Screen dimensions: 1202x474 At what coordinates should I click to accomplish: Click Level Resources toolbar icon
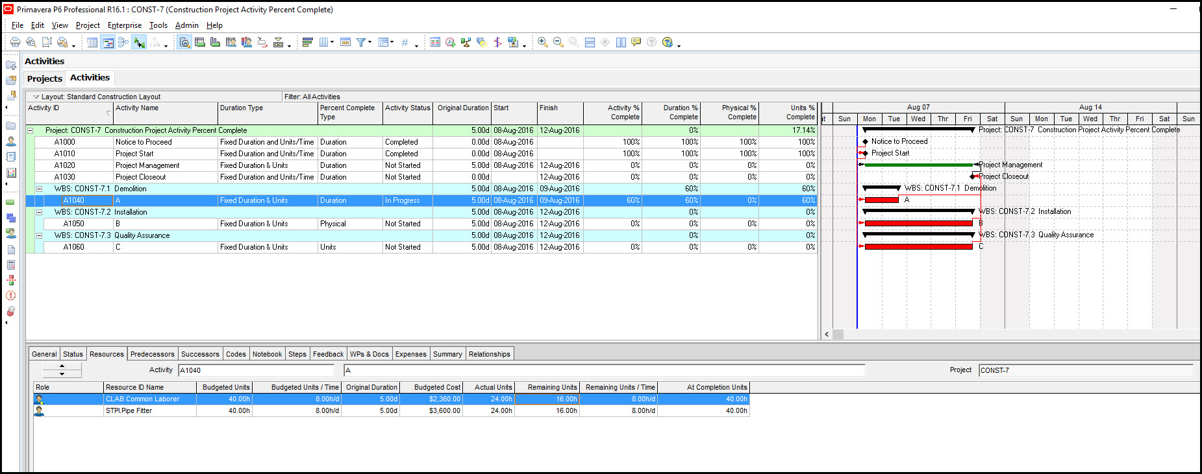tap(466, 42)
